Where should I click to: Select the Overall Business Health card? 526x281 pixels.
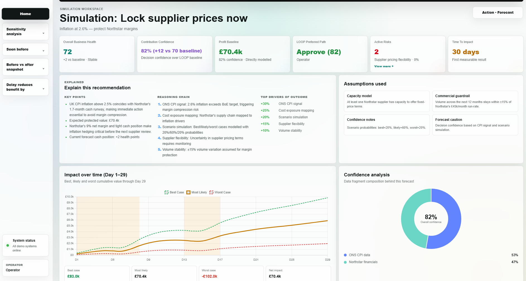click(97, 54)
